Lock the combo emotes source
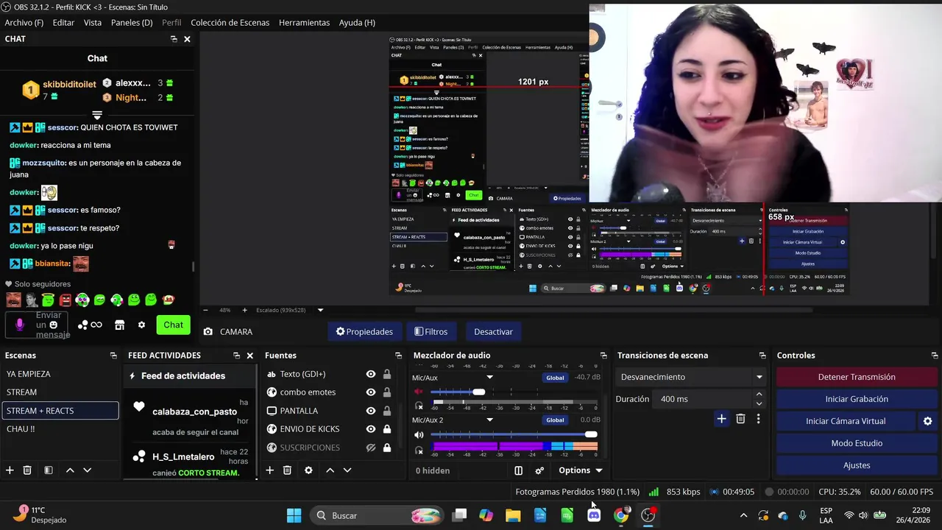Image resolution: width=942 pixels, height=530 pixels. pos(387,392)
